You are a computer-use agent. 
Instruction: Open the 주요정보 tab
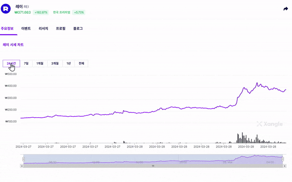click(x=7, y=29)
